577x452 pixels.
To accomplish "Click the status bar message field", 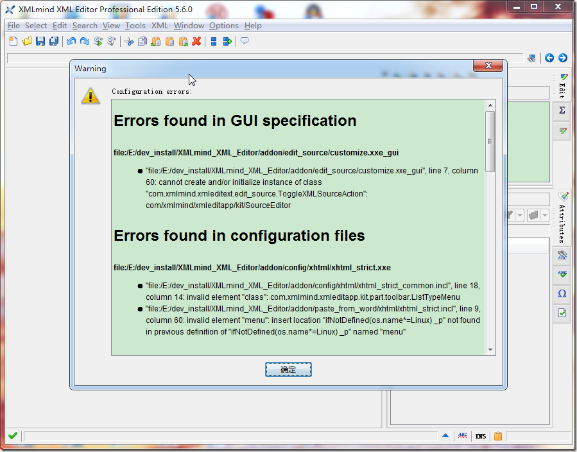I will 230,436.
